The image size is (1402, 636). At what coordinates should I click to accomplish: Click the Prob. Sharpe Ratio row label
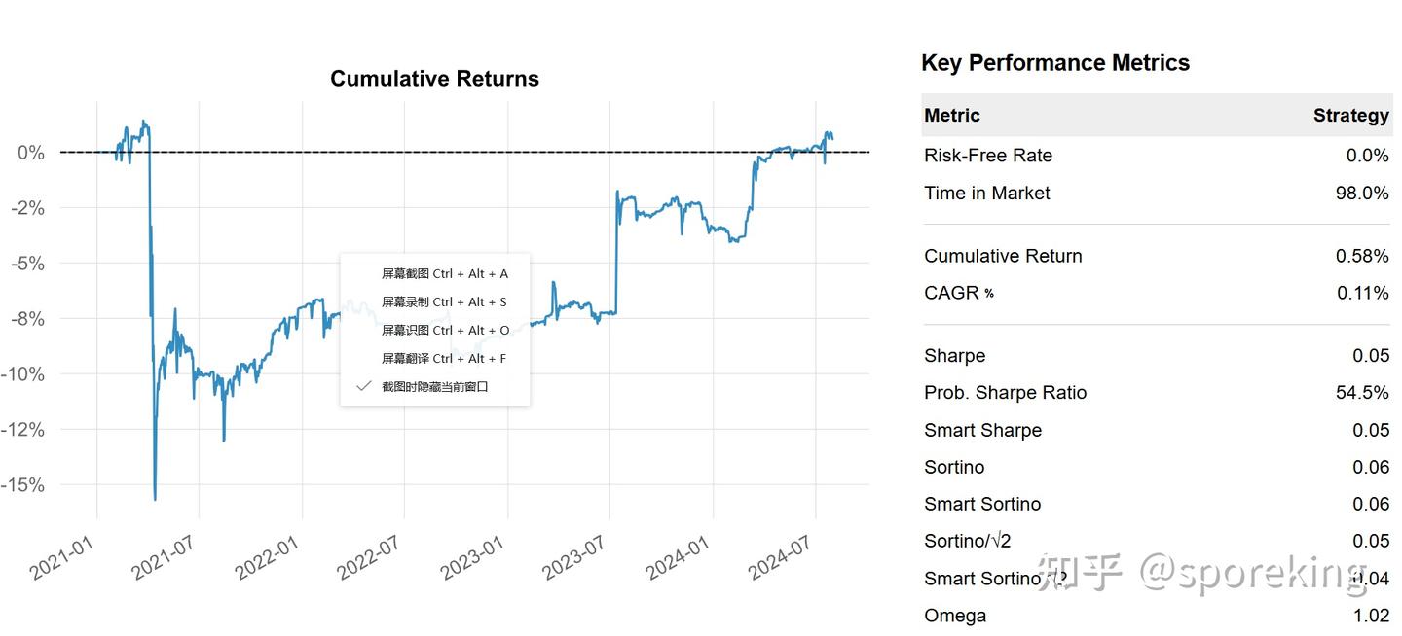(1005, 393)
